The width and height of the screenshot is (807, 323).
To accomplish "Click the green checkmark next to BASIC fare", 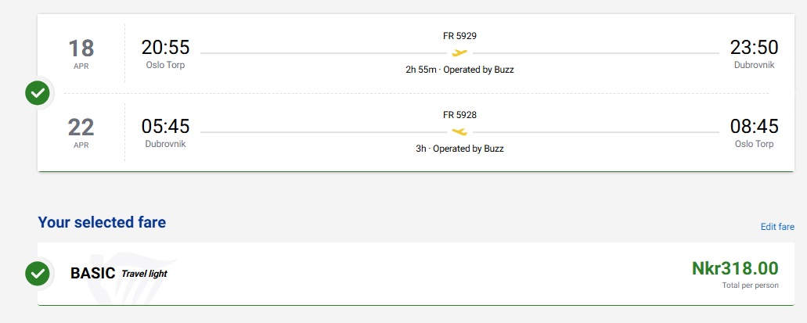I will pyautogui.click(x=37, y=273).
